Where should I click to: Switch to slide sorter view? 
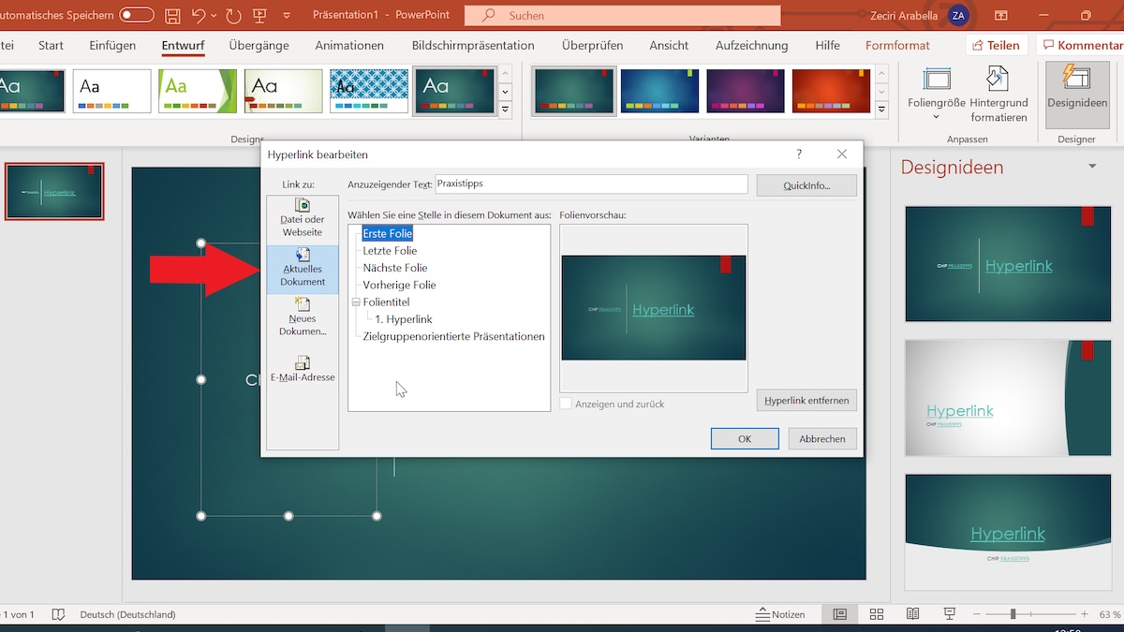[877, 614]
